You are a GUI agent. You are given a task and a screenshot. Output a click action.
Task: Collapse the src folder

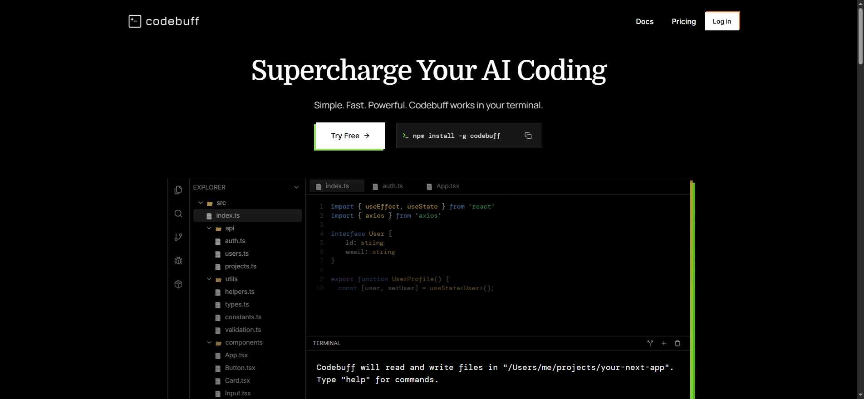[x=201, y=203]
